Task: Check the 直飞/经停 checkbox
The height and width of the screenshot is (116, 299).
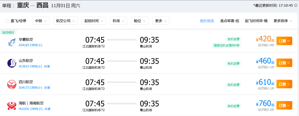Action: coord(7,21)
